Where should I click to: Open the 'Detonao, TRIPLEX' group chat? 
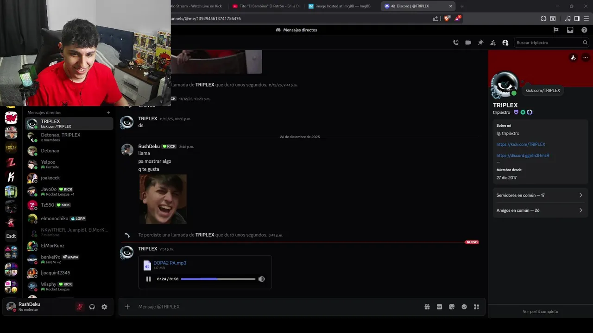pyautogui.click(x=69, y=137)
